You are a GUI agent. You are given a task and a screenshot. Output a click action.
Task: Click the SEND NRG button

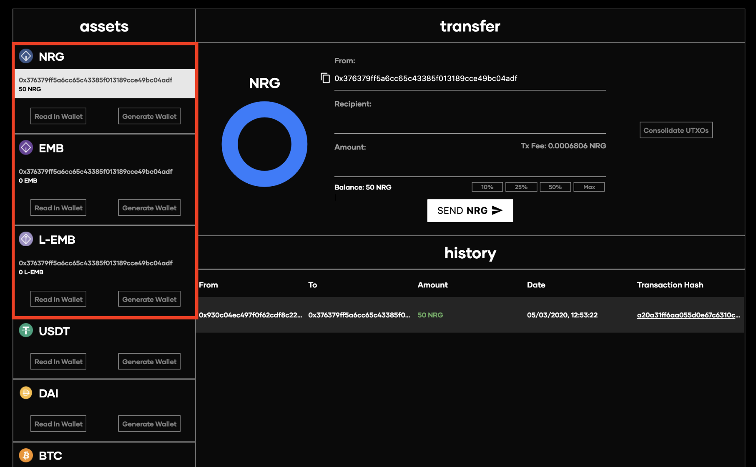pos(470,210)
